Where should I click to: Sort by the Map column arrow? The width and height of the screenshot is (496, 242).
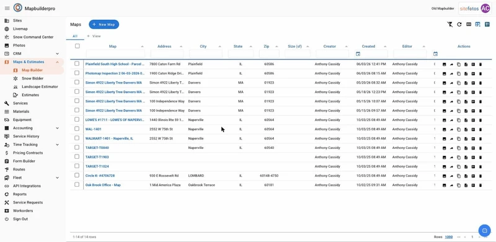tap(142, 47)
